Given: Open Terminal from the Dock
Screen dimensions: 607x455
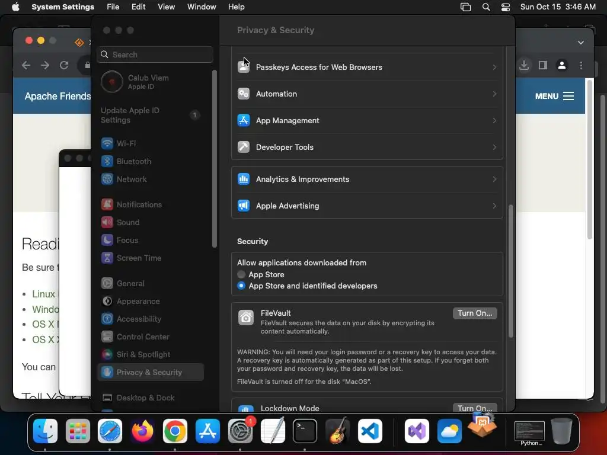Looking at the screenshot, I should [x=305, y=431].
